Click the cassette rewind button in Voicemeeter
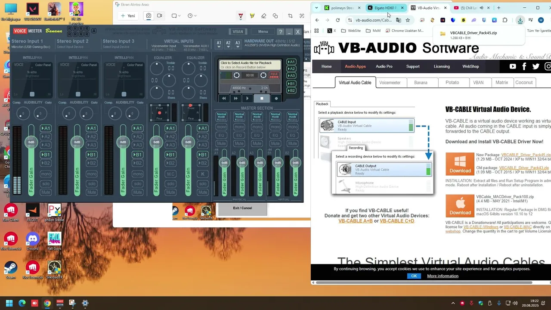 [224, 98]
